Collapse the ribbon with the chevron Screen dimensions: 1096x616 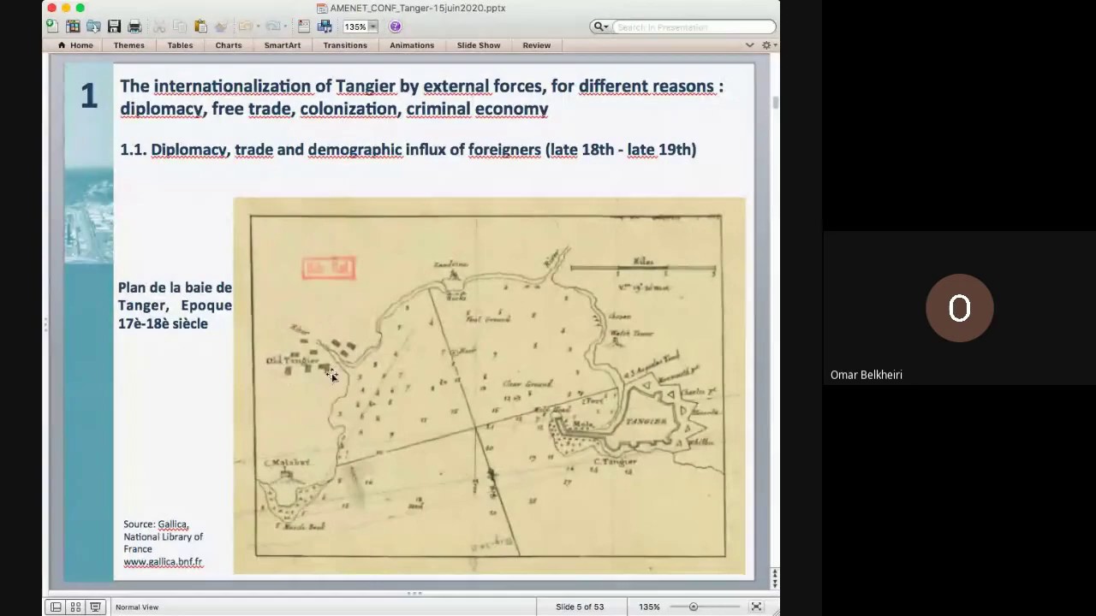click(x=750, y=45)
